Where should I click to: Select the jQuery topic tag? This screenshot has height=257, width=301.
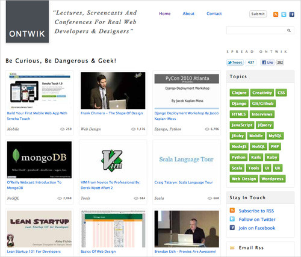(x=265, y=125)
